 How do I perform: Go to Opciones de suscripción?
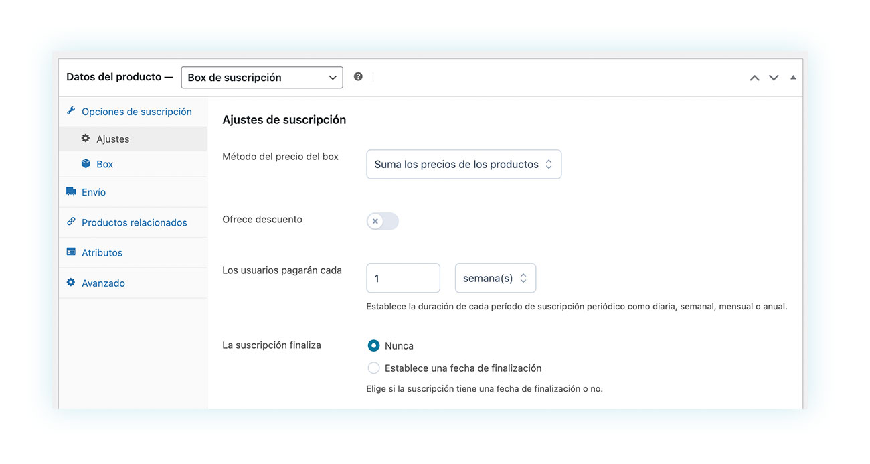136,110
